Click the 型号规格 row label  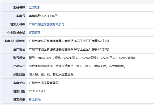tap(19, 58)
